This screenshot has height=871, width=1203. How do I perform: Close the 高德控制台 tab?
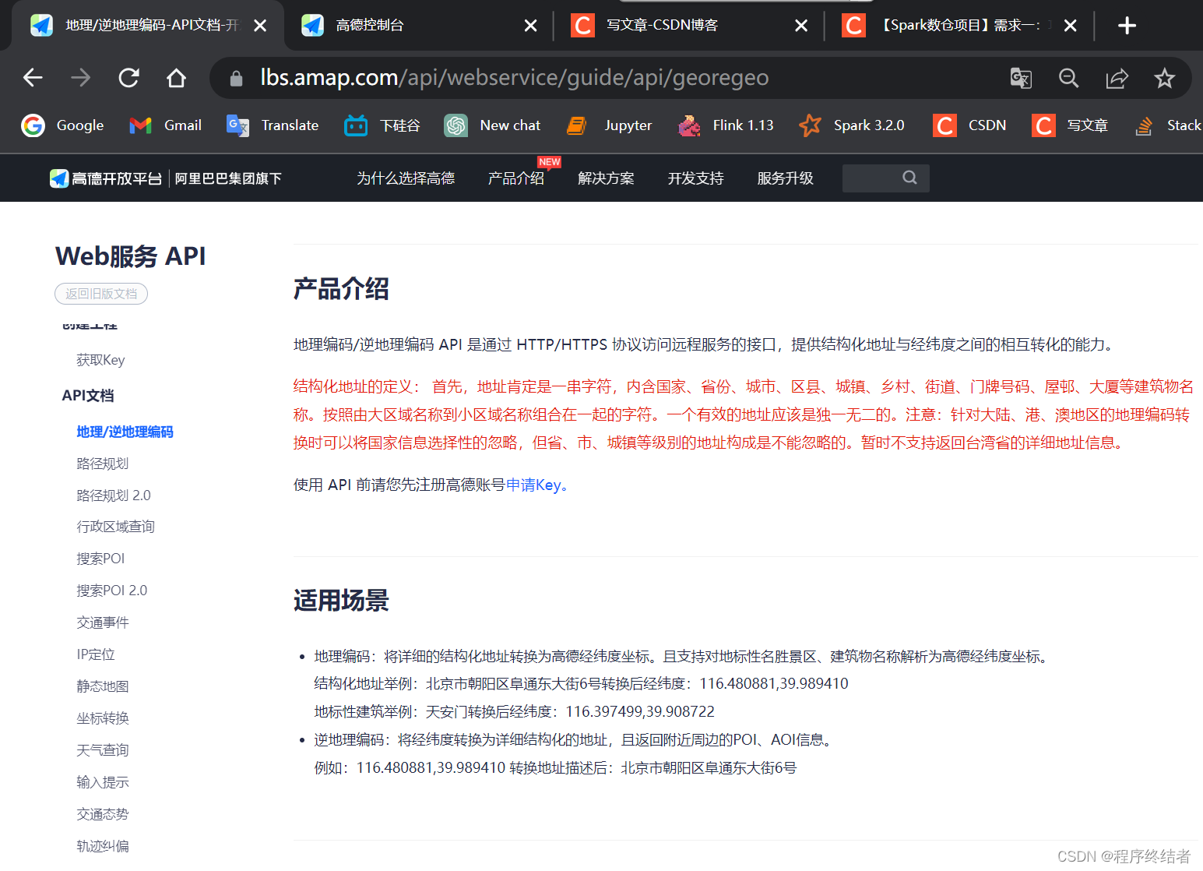point(530,26)
